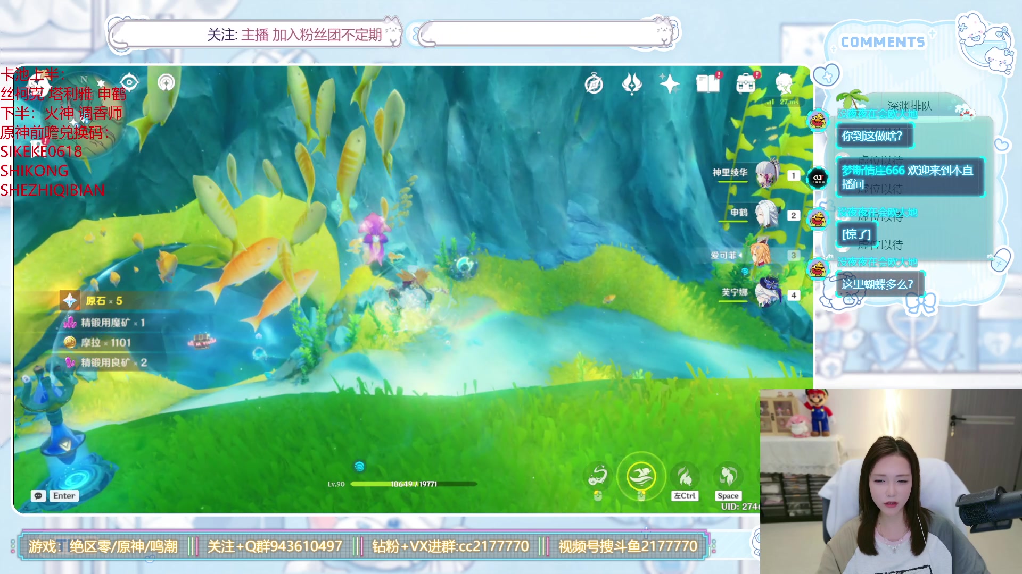Click the Space ascend skill icon

coord(728,476)
